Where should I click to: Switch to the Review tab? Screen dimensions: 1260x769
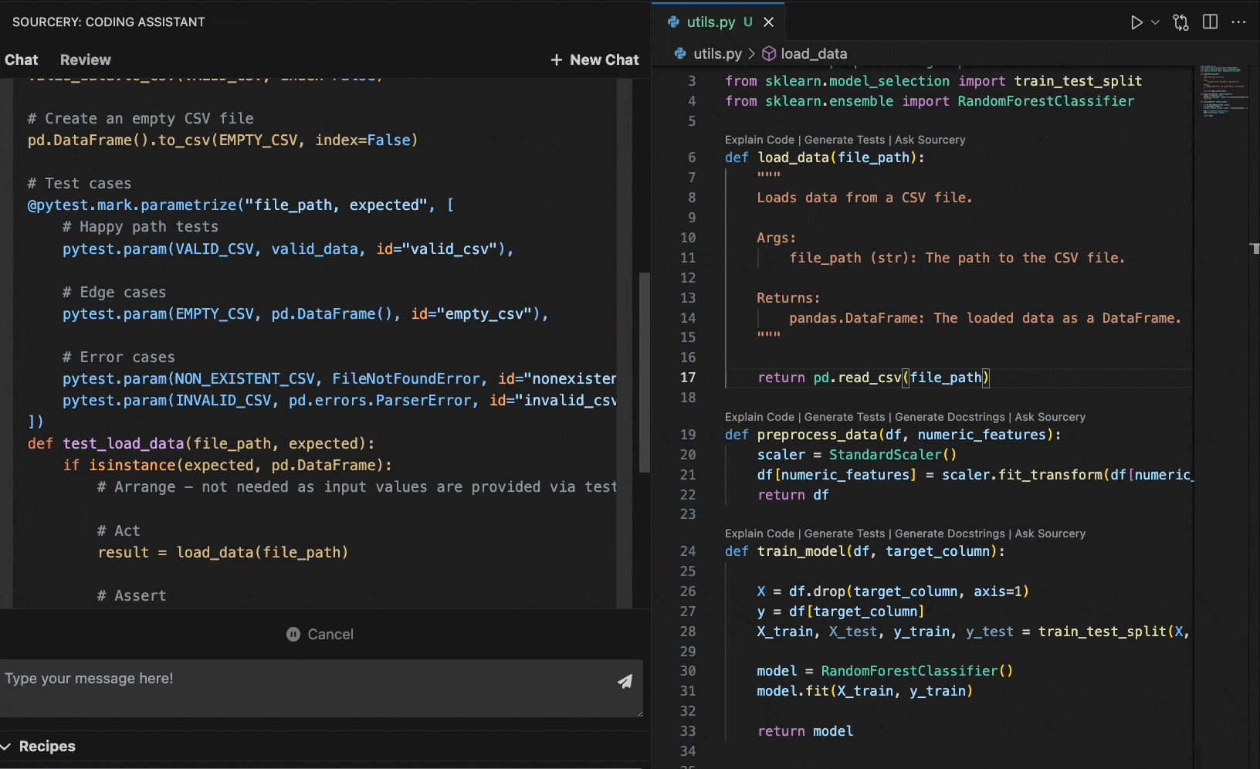tap(85, 59)
